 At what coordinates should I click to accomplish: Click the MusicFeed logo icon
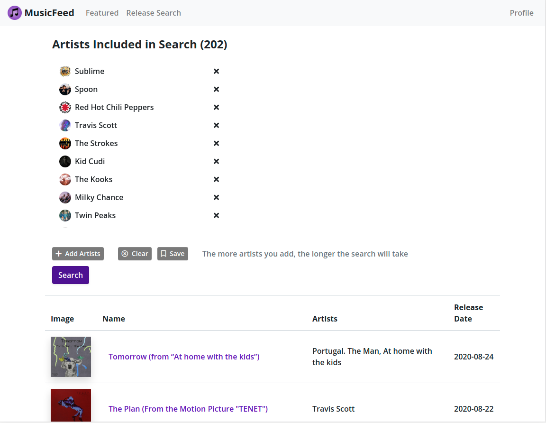[14, 13]
